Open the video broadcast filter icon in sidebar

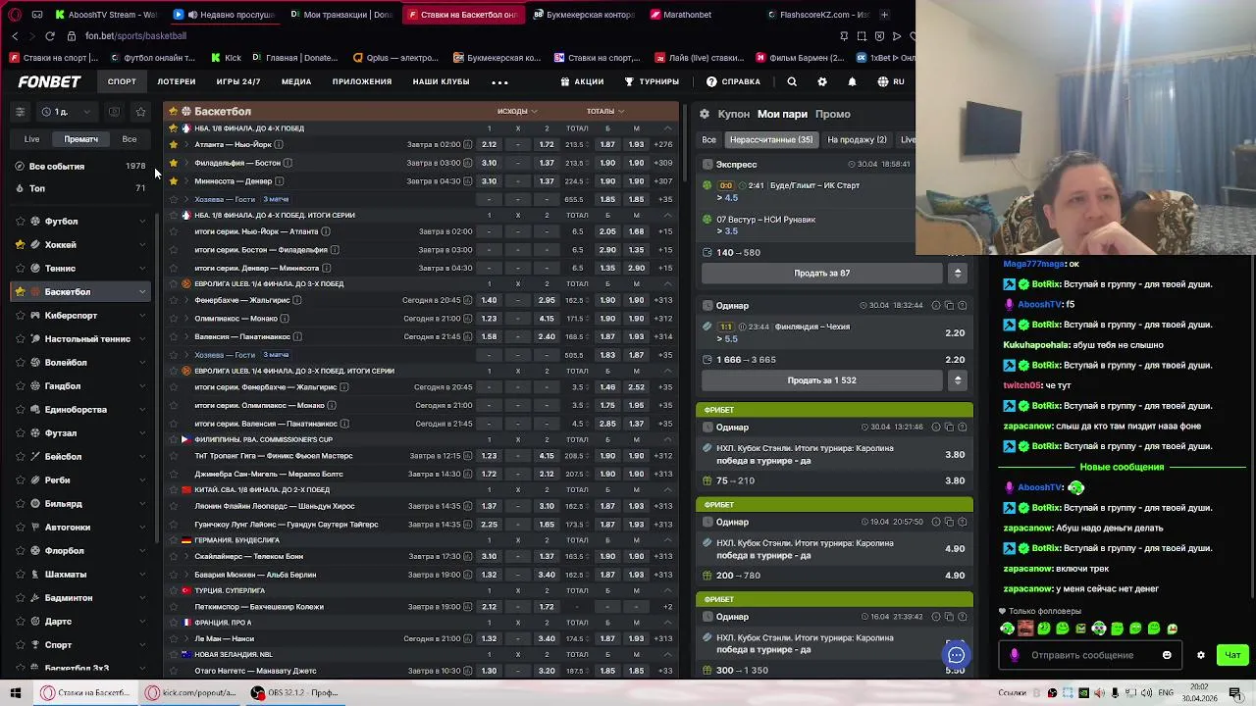point(114,112)
